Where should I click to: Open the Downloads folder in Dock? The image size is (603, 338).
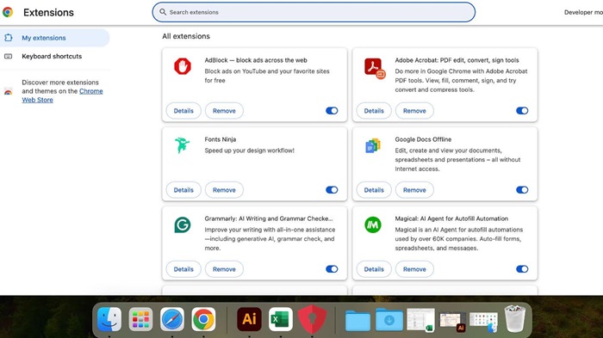[x=389, y=319]
